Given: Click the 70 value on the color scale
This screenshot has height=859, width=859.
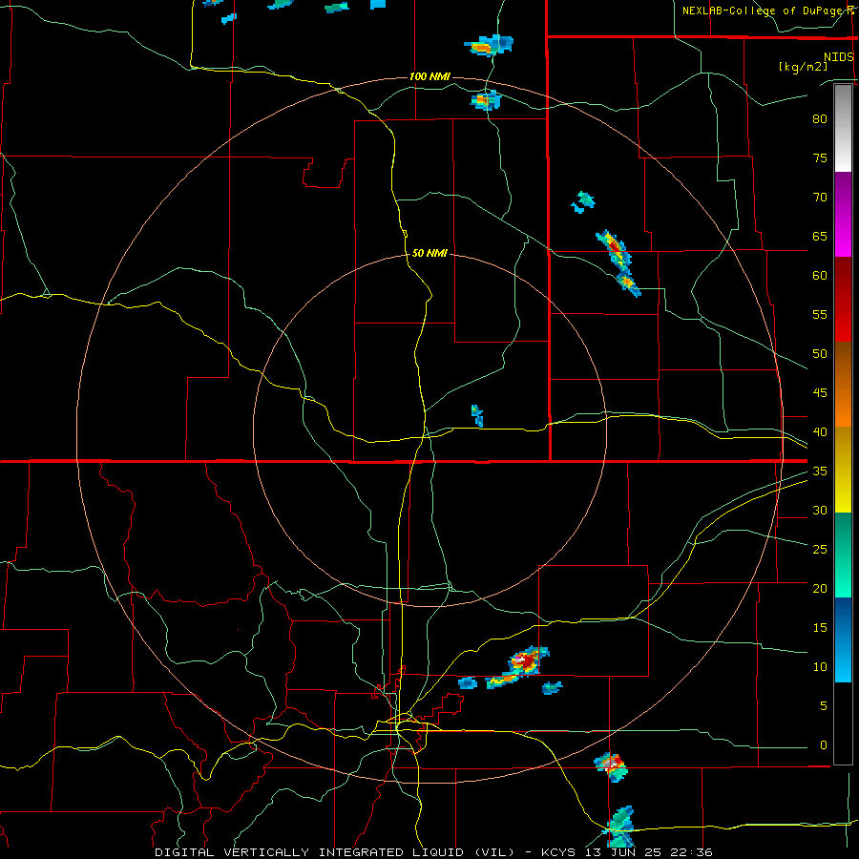Looking at the screenshot, I should point(820,198).
